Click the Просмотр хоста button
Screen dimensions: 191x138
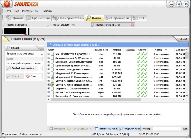point(79,129)
